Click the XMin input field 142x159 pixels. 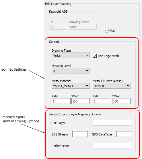click(x=61, y=101)
